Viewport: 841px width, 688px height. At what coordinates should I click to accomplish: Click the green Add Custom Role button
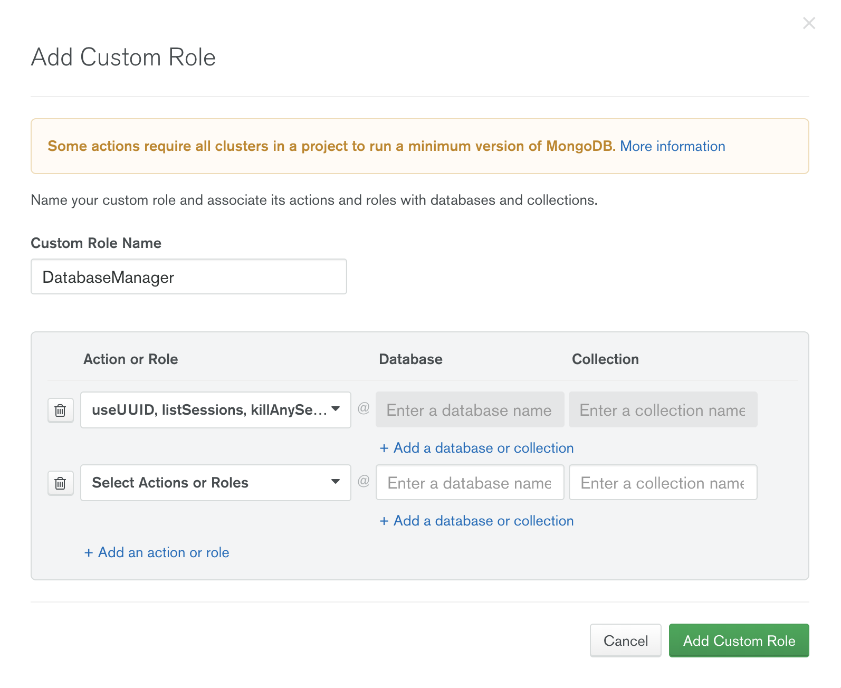click(x=739, y=641)
